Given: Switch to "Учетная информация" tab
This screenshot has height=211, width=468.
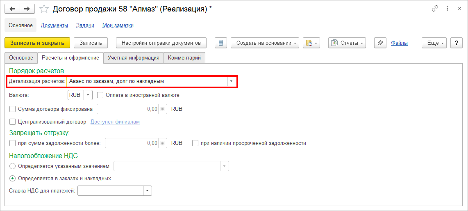Looking at the screenshot, I should 133,58.
